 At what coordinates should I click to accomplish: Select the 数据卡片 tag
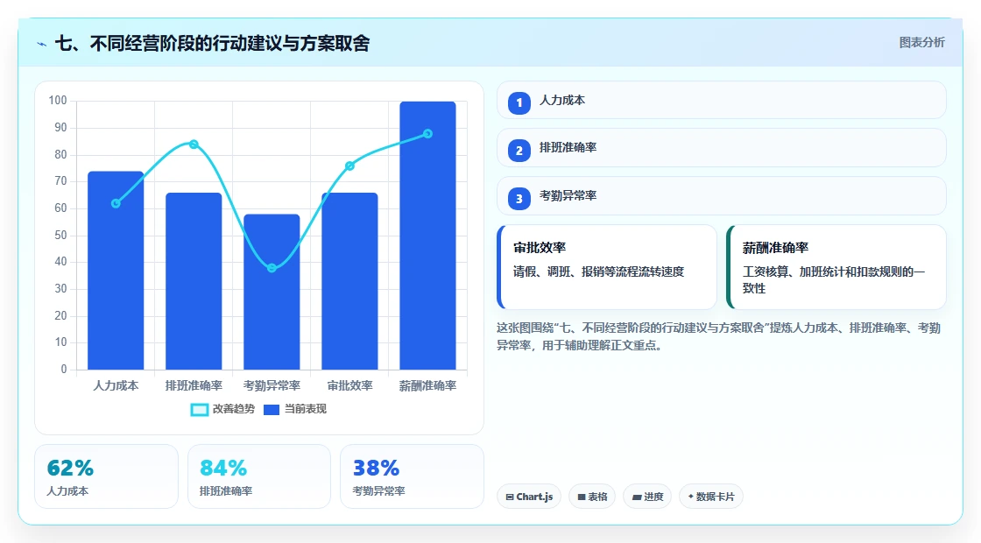[710, 497]
